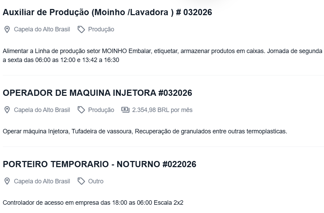
Task: Click the Controlador de acesso description text
Action: [x=93, y=203]
